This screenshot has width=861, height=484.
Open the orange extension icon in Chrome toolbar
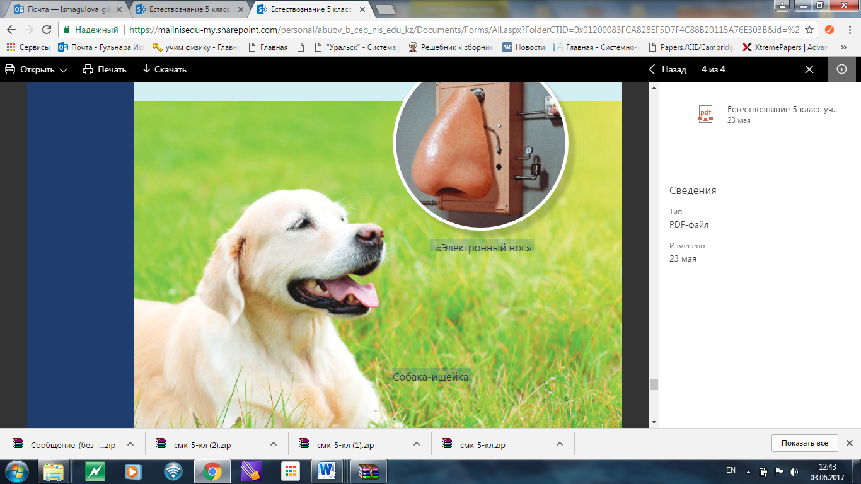[829, 30]
